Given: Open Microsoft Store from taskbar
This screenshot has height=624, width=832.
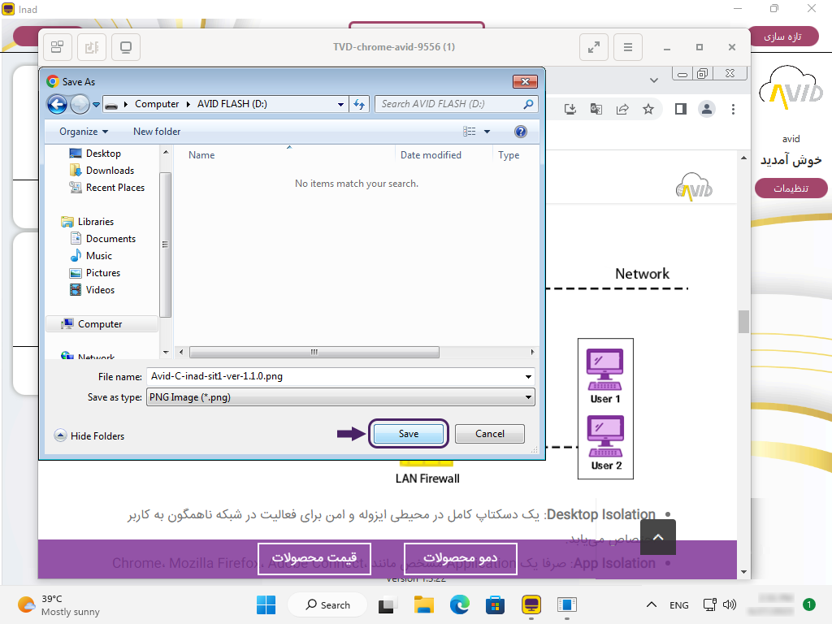Looking at the screenshot, I should (x=495, y=604).
